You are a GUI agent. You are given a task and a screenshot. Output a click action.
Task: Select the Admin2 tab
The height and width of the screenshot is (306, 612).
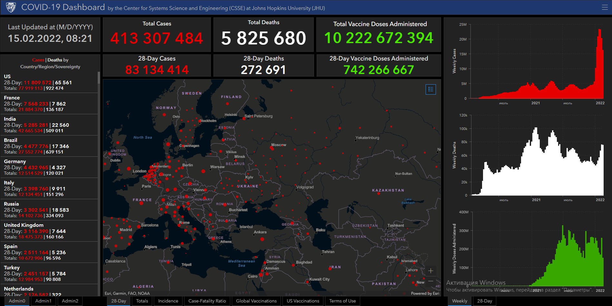point(70,301)
